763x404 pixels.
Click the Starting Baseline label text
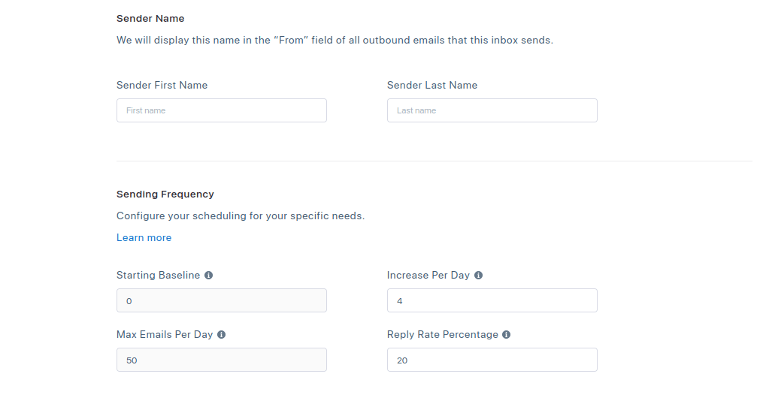click(158, 276)
